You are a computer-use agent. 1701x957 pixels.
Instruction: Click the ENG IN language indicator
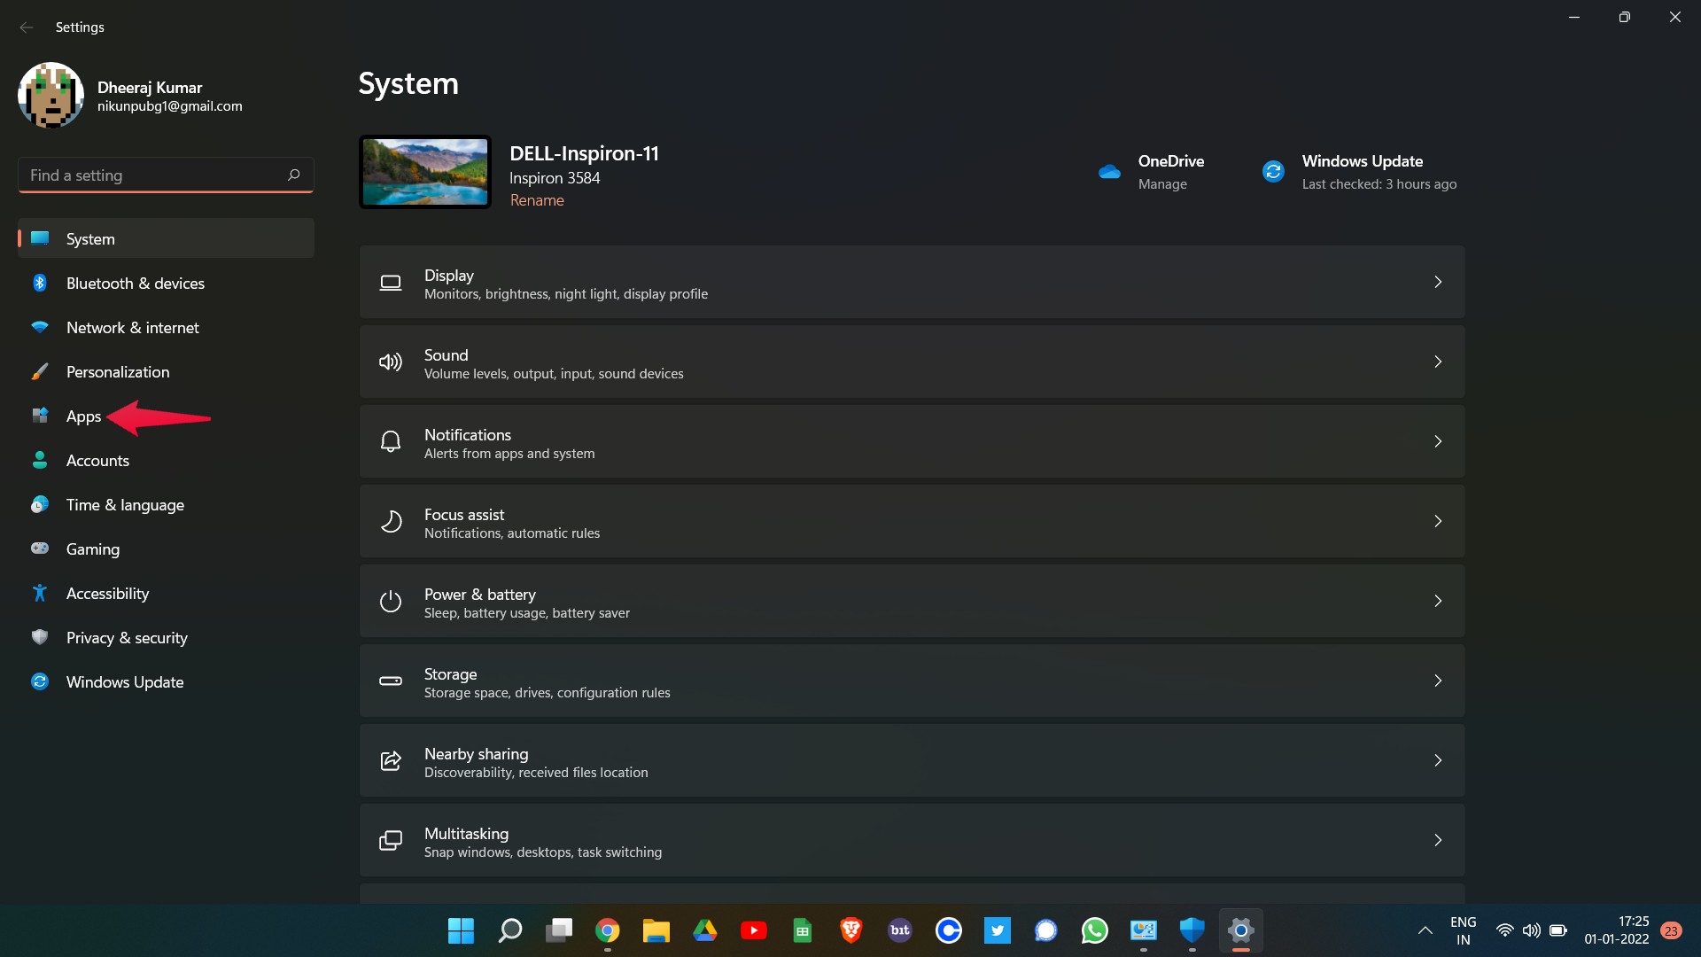(x=1464, y=931)
